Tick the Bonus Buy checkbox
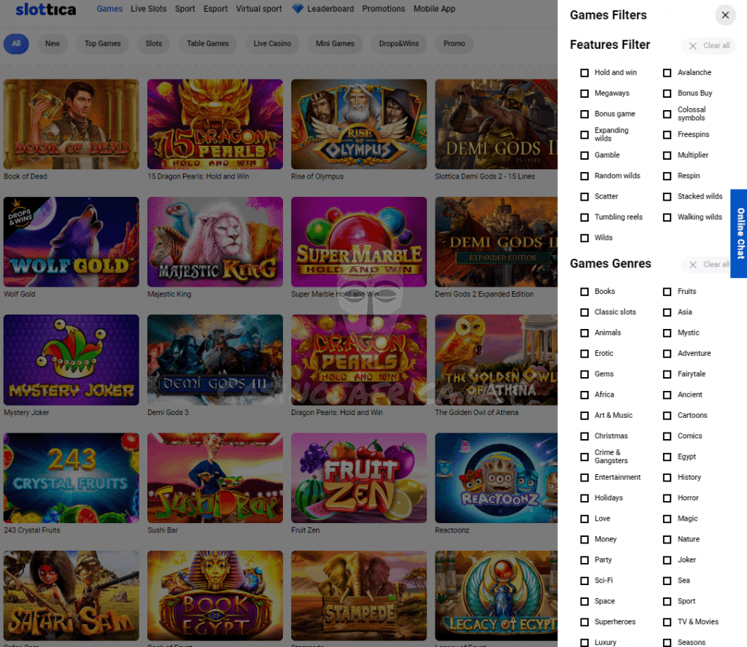Image resolution: width=747 pixels, height=647 pixels. pyautogui.click(x=667, y=93)
